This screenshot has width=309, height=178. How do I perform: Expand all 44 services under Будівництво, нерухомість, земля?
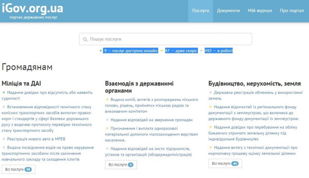(225, 163)
